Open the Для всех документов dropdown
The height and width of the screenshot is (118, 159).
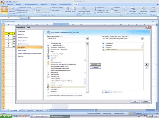coord(142,39)
